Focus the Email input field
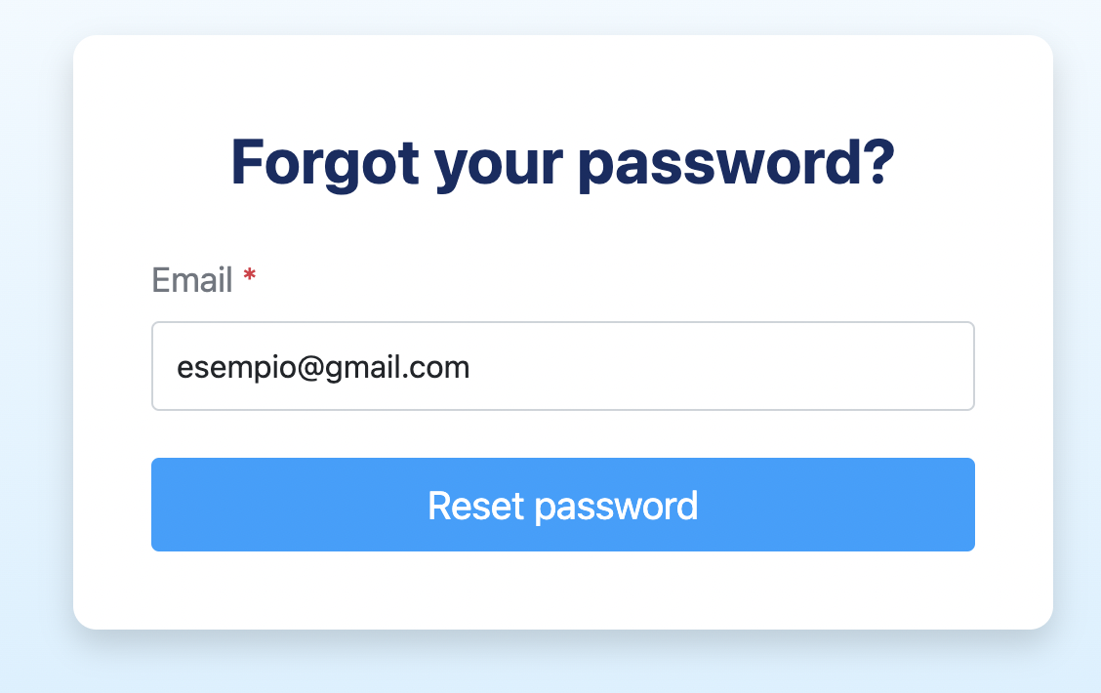Viewport: 1101px width, 693px height. click(562, 366)
